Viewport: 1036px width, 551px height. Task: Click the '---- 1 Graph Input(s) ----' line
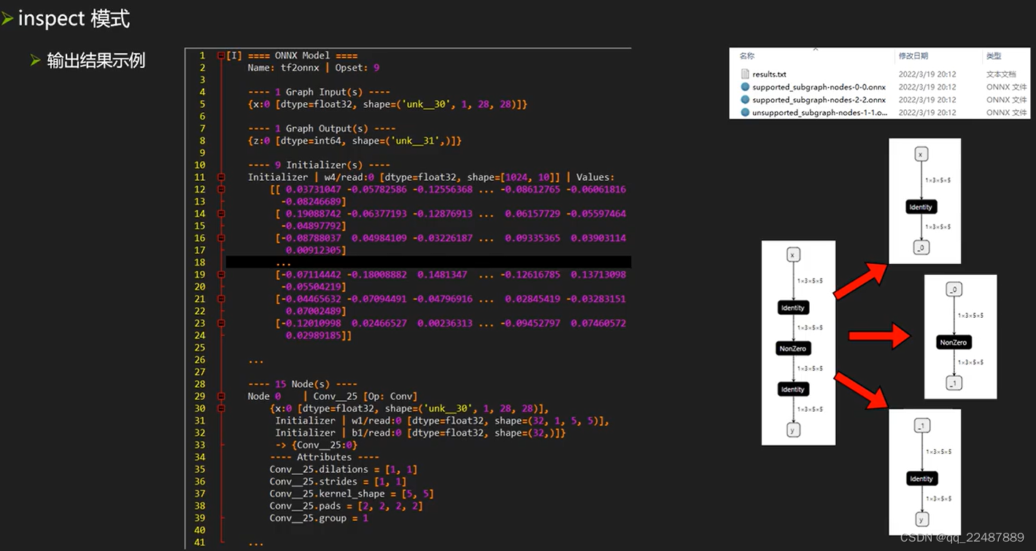pos(319,92)
